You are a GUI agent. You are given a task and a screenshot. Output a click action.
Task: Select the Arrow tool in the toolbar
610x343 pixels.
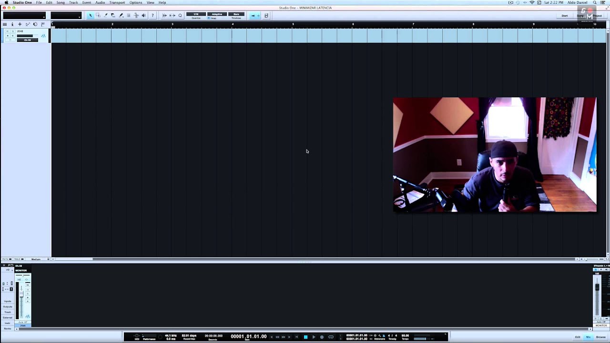click(90, 15)
